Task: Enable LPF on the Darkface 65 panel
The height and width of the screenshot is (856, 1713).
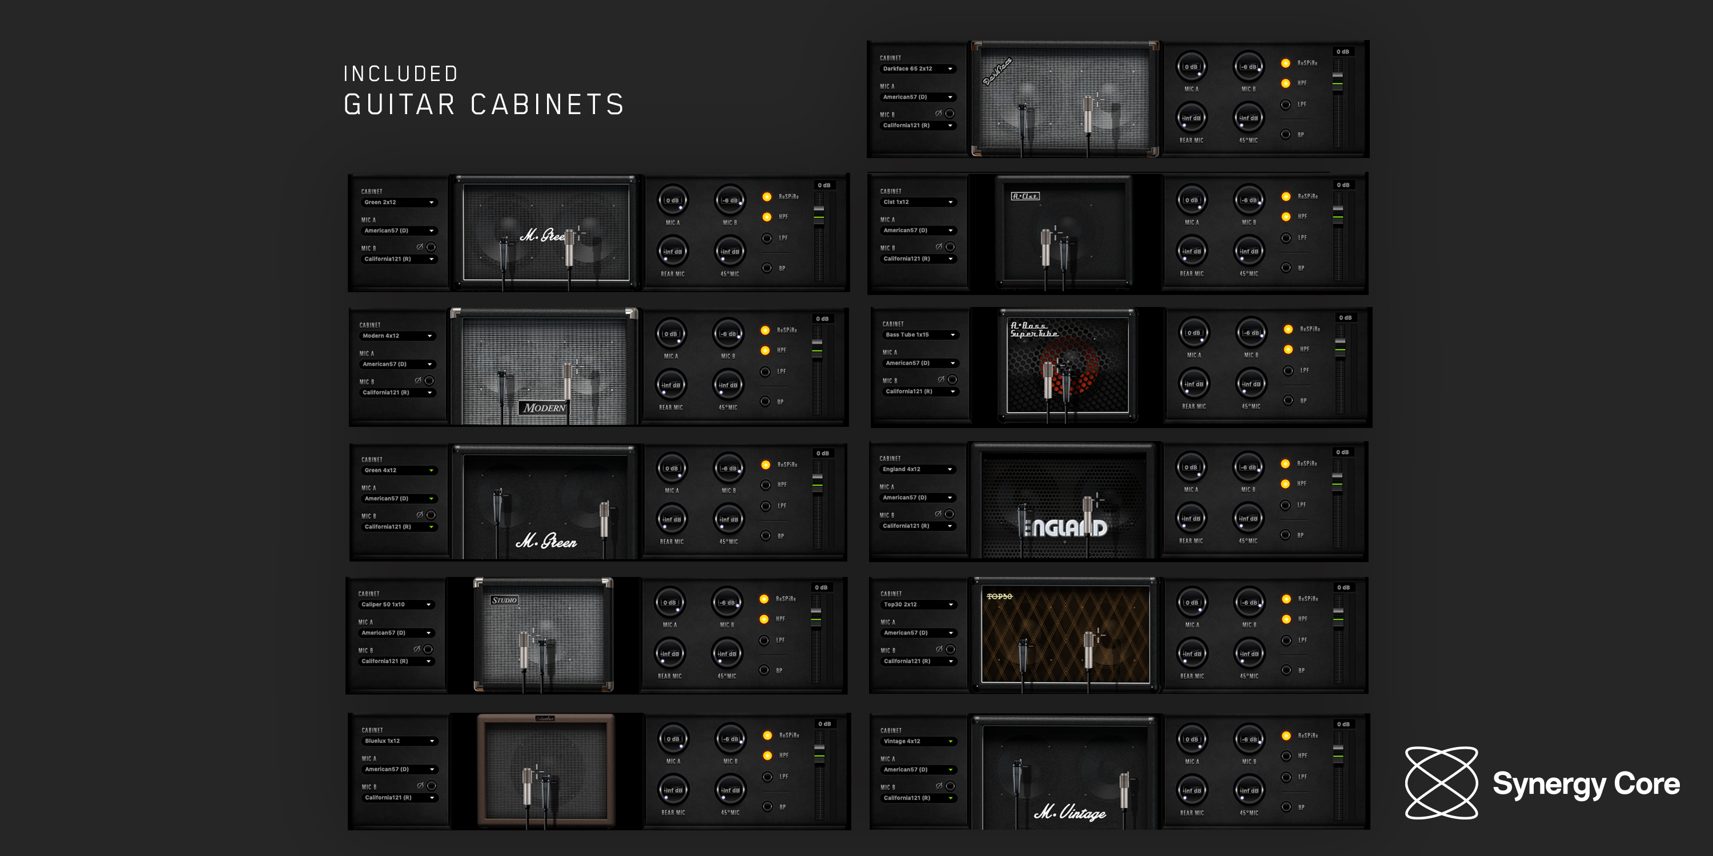Action: [1285, 104]
